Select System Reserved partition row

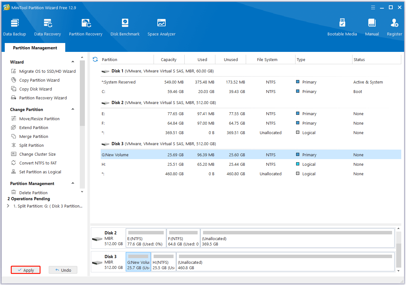coord(251,82)
